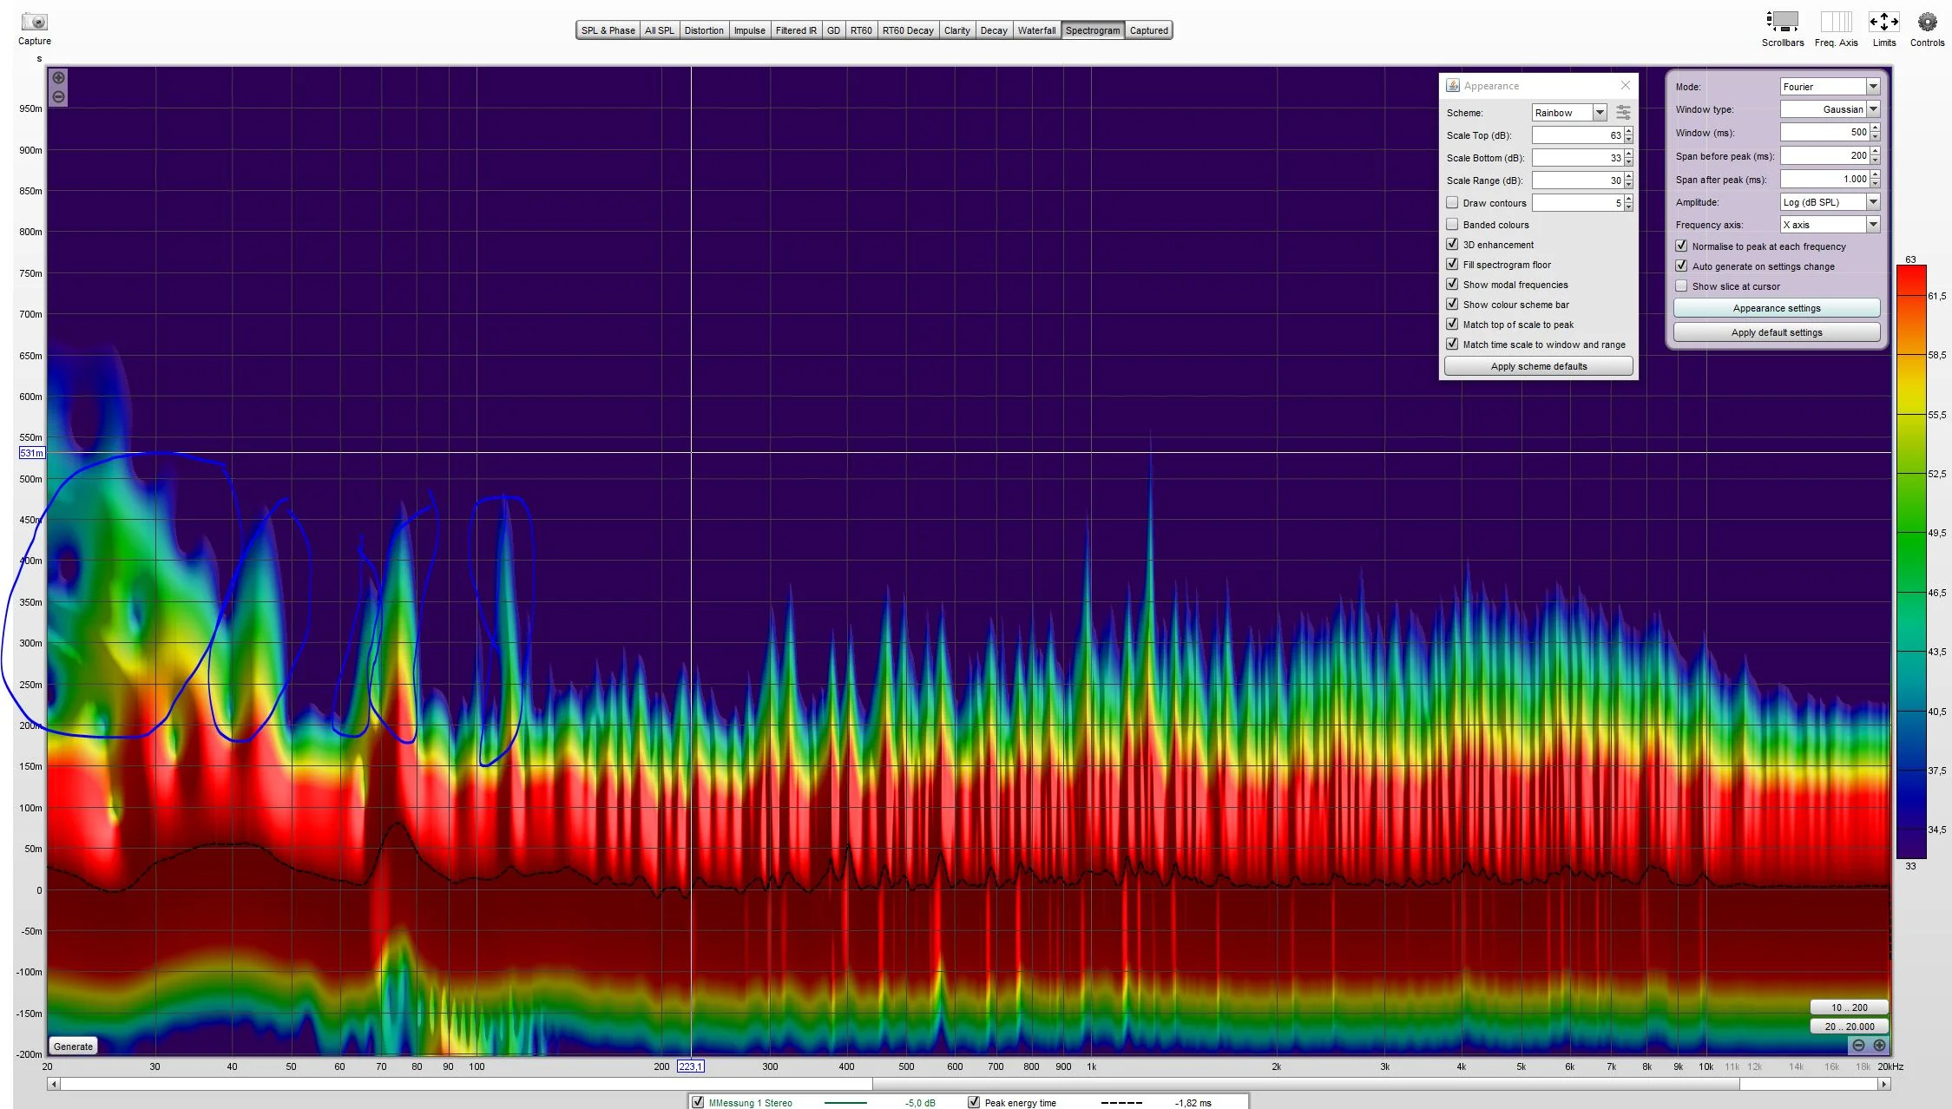Screen dimensions: 1952x1109
Task: Zoom in vertical axis plus icon
Action: 58,78
